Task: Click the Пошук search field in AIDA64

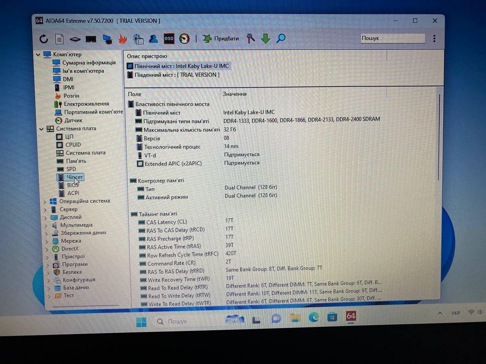Action: (393, 38)
